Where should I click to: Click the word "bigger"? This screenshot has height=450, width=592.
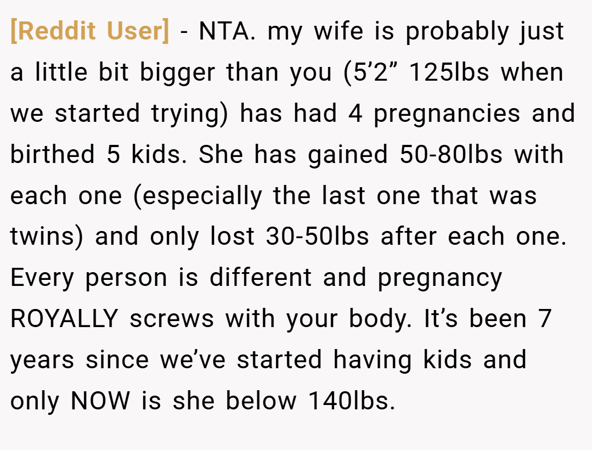point(177,72)
